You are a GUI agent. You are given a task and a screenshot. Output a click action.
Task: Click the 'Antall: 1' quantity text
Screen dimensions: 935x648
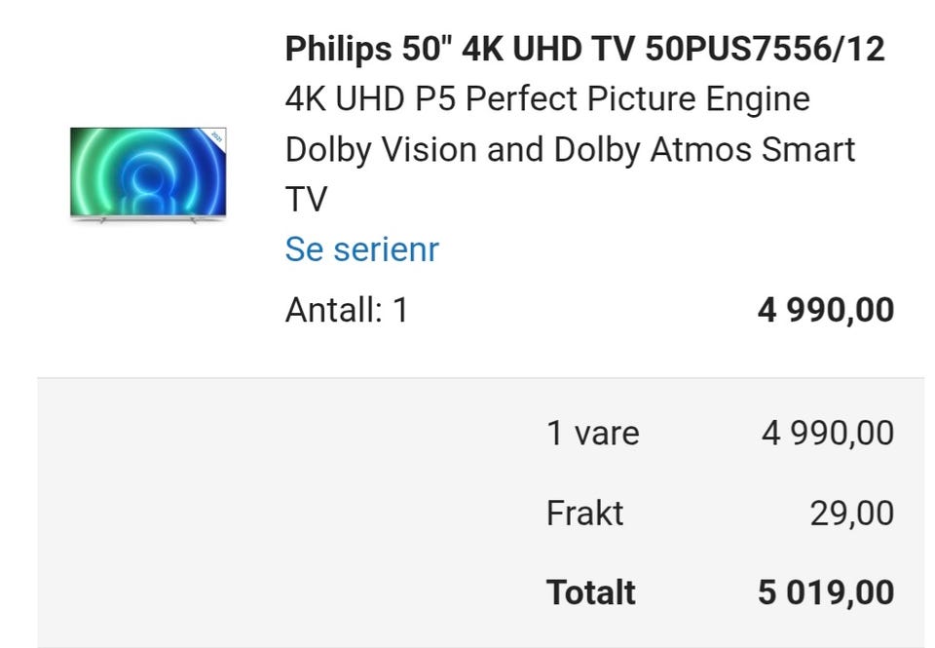click(x=347, y=310)
